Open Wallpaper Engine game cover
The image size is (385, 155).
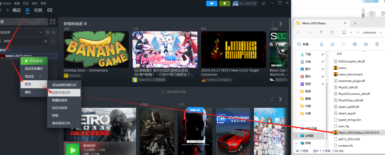pos(233,131)
